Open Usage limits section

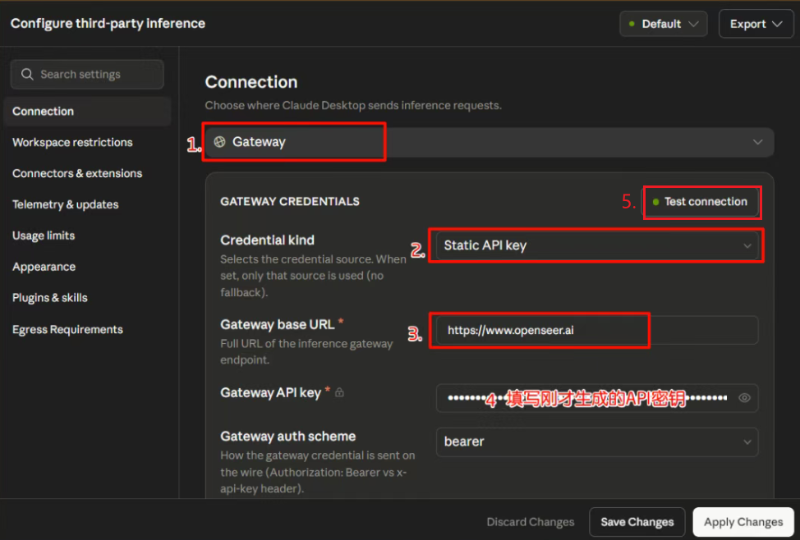tap(44, 236)
